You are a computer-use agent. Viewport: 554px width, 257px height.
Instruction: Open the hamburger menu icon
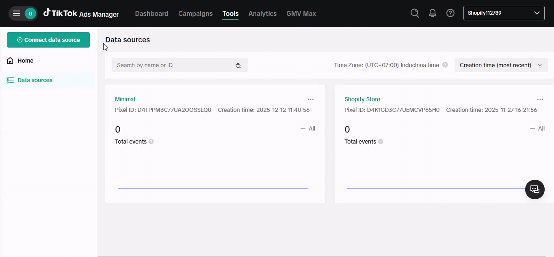[x=17, y=13]
